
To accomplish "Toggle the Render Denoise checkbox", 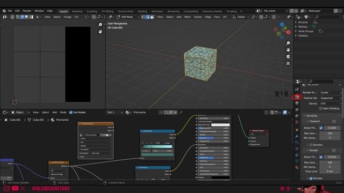I will (311, 179).
